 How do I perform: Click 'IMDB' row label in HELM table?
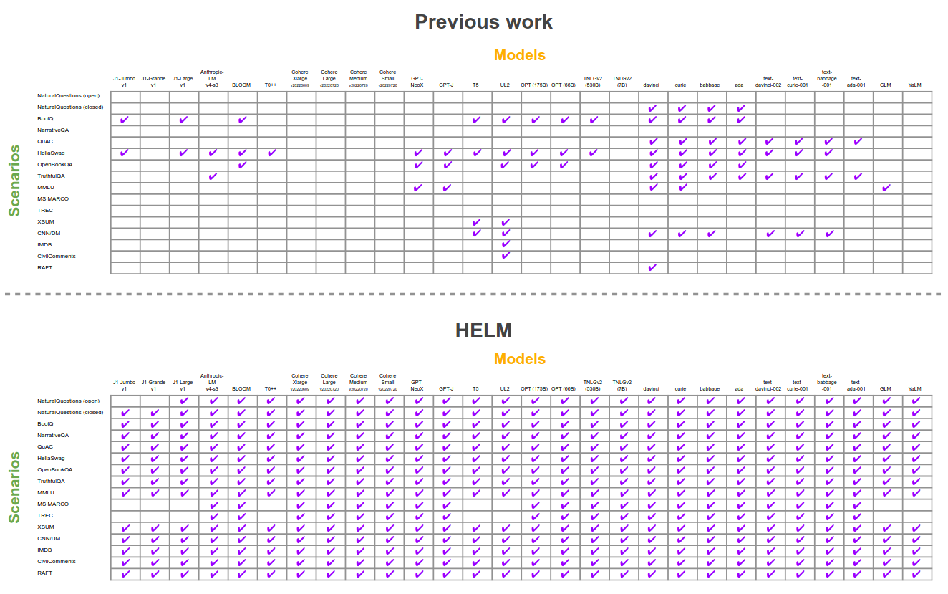point(44,550)
